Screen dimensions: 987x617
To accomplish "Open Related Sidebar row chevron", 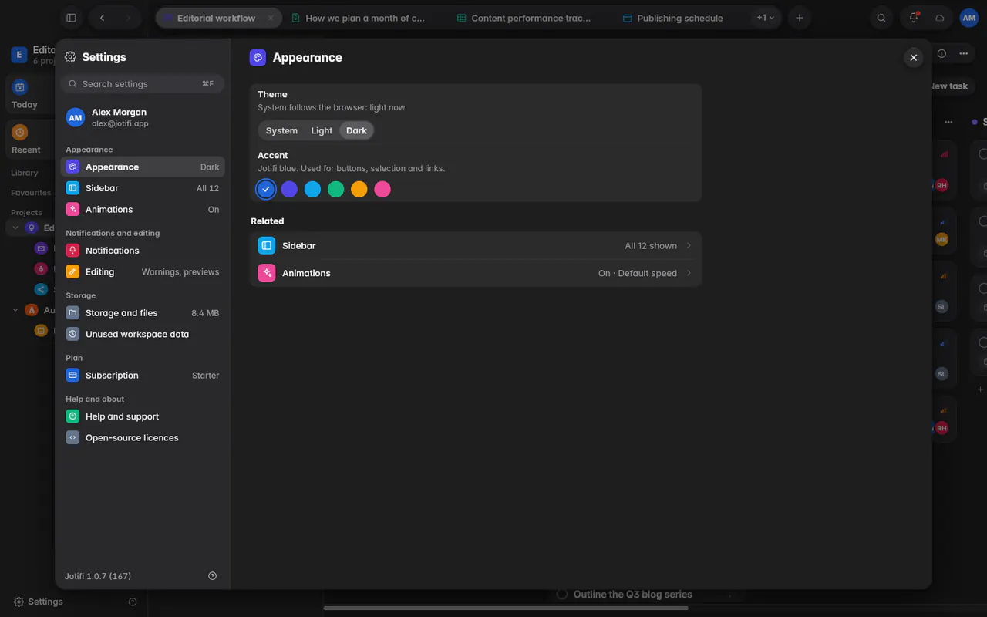I will click(689, 245).
